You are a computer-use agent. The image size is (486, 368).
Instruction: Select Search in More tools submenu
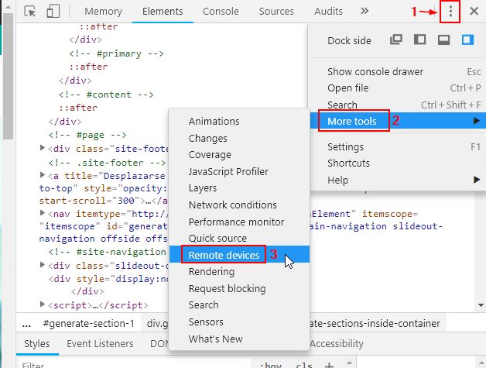pos(239,305)
